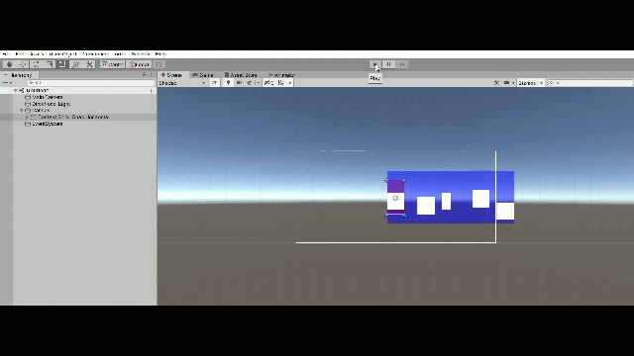Collapse the Canvas object arrow
The height and width of the screenshot is (356, 634).
(x=22, y=110)
